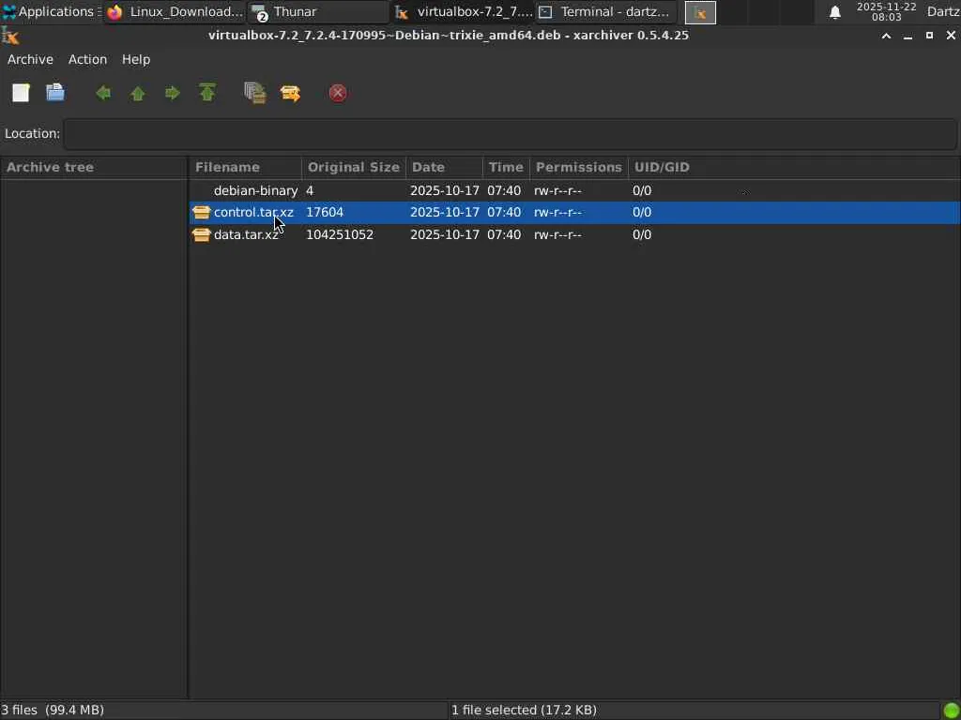Click UID/GID value of control.tar.xz row
Screen dimensions: 961x720
(x=642, y=213)
